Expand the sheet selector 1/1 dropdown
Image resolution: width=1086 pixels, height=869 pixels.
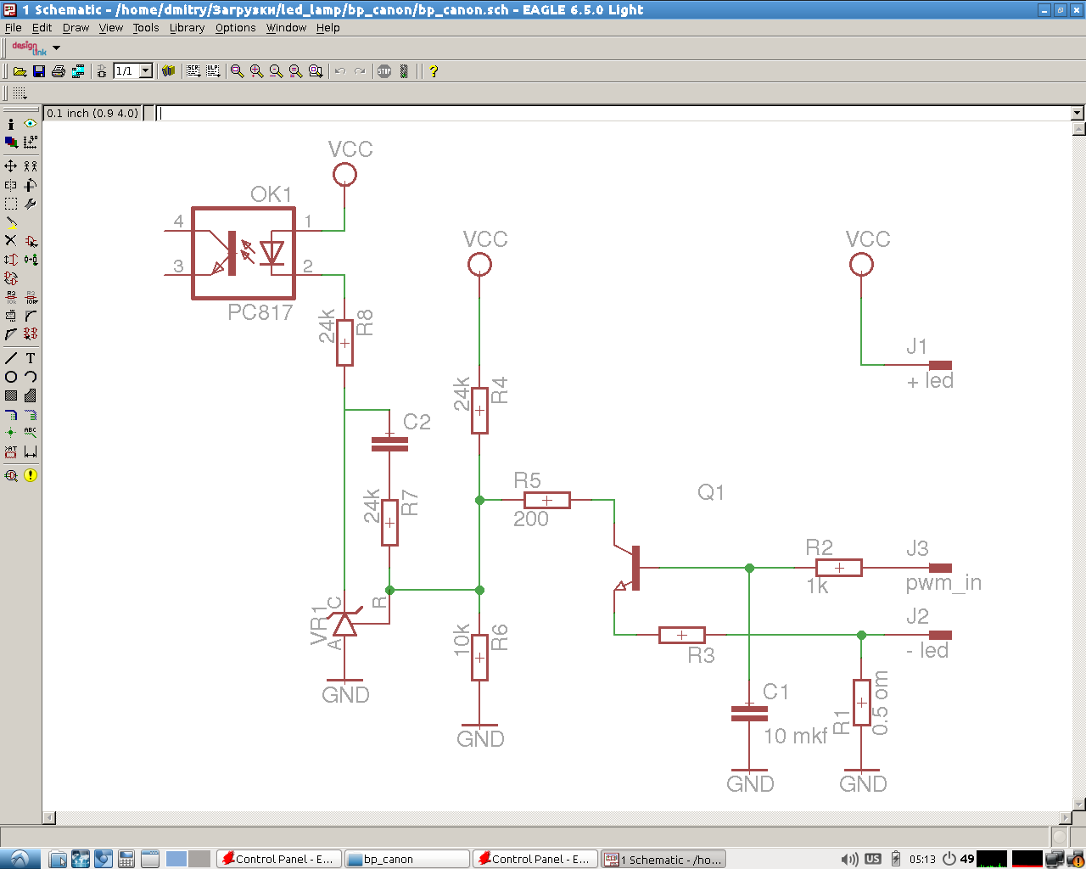pyautogui.click(x=145, y=71)
